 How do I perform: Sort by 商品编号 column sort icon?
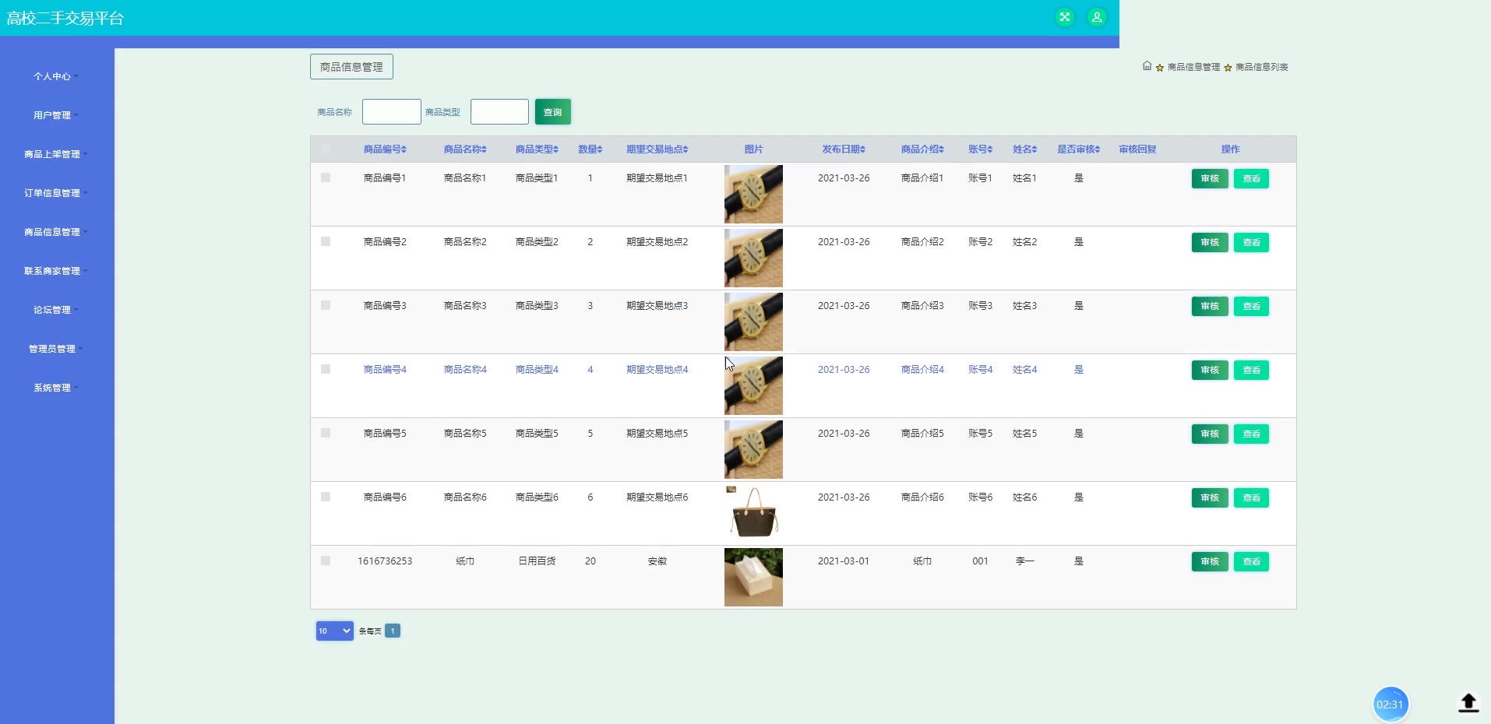click(x=404, y=149)
